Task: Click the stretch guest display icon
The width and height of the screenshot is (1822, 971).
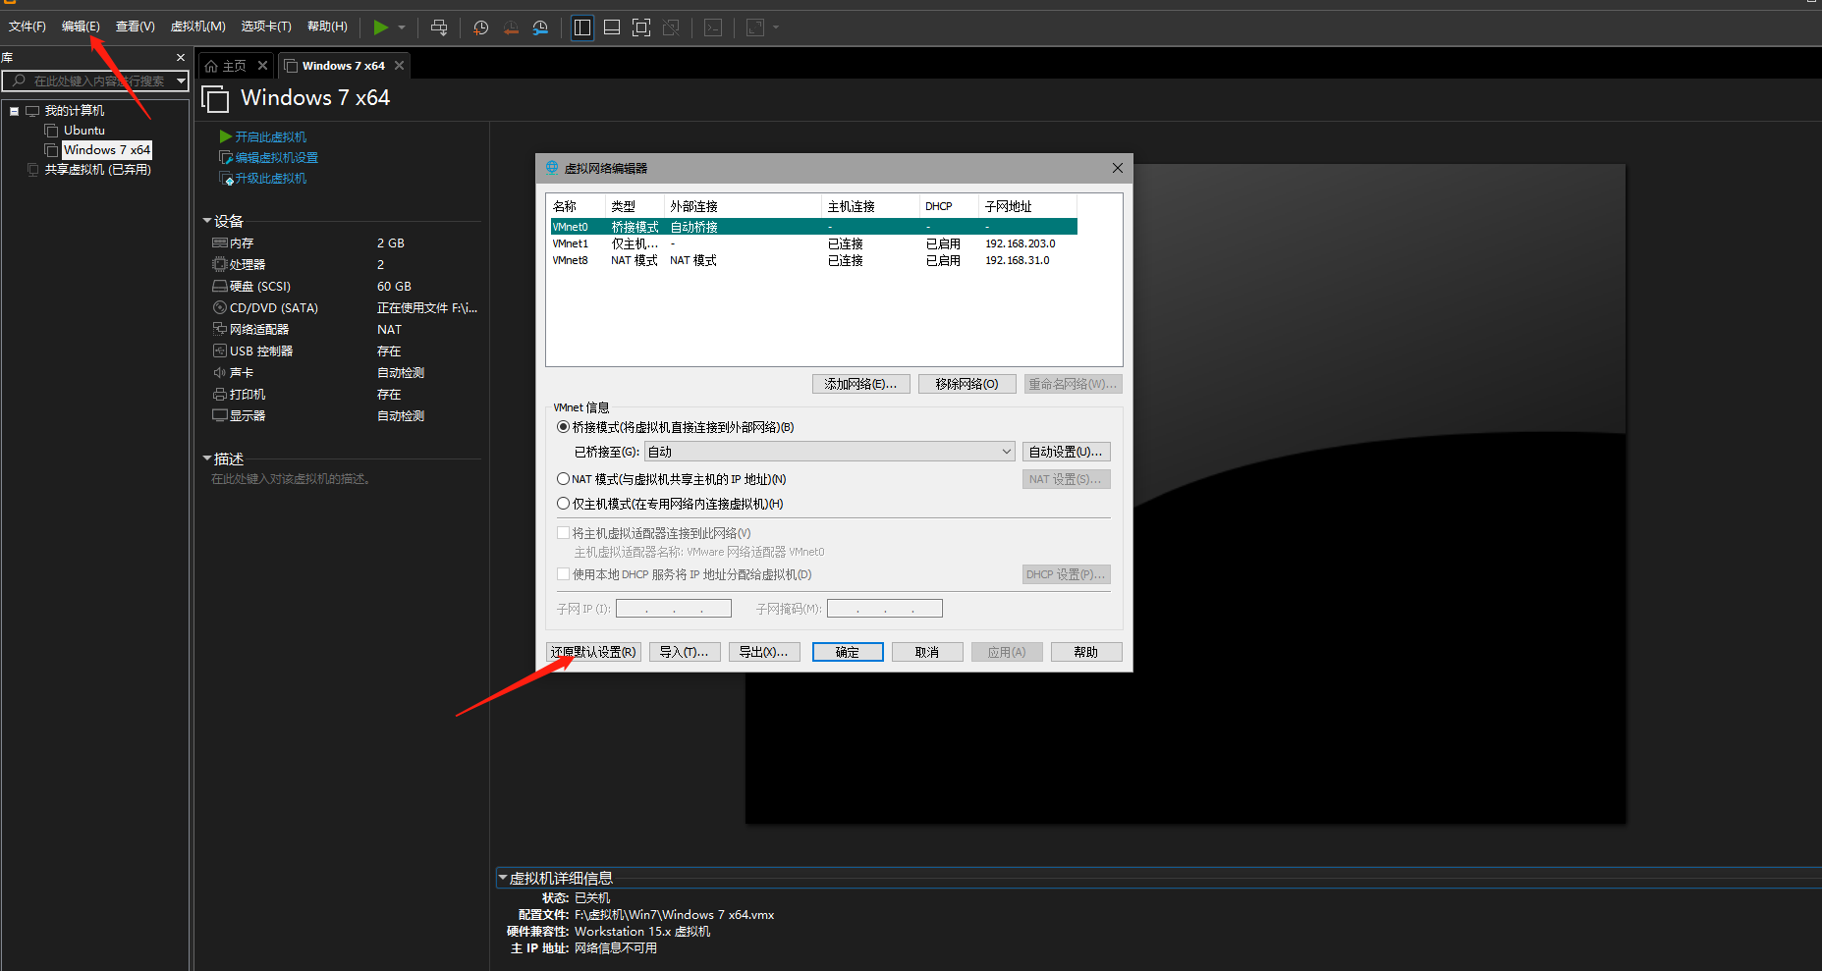Action: 755,27
